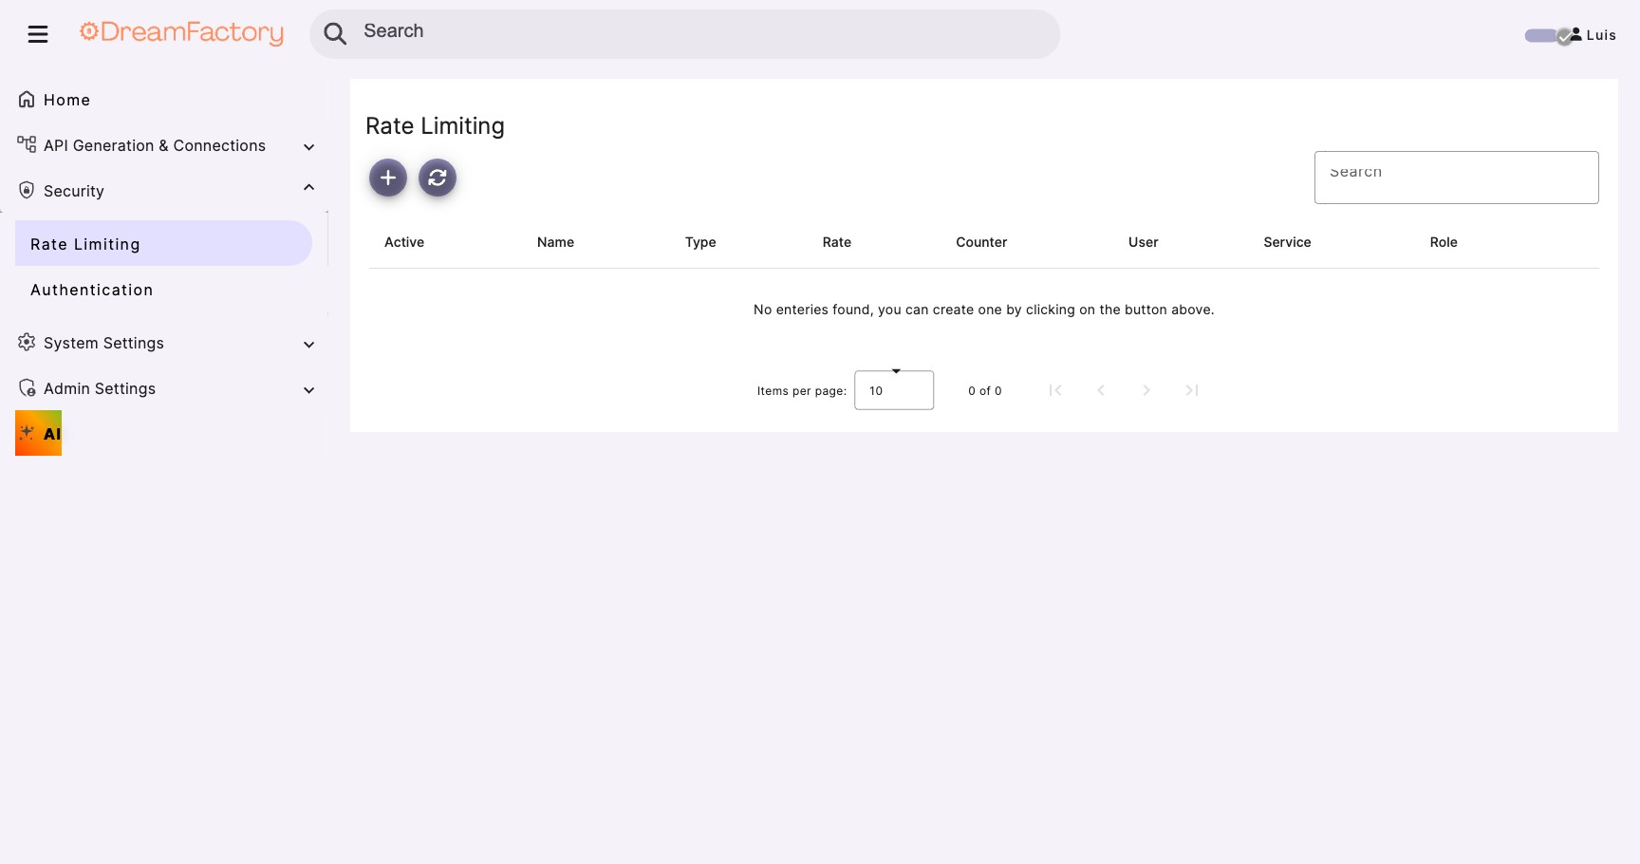The image size is (1640, 864).
Task: Change the items per page value
Action: (893, 390)
